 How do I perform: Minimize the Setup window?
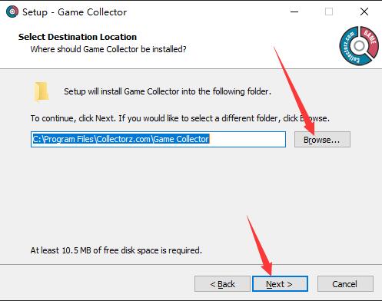[x=294, y=12]
